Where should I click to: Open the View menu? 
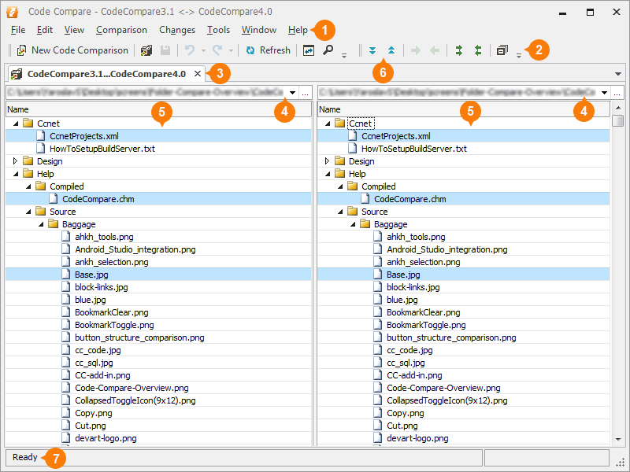coord(74,30)
